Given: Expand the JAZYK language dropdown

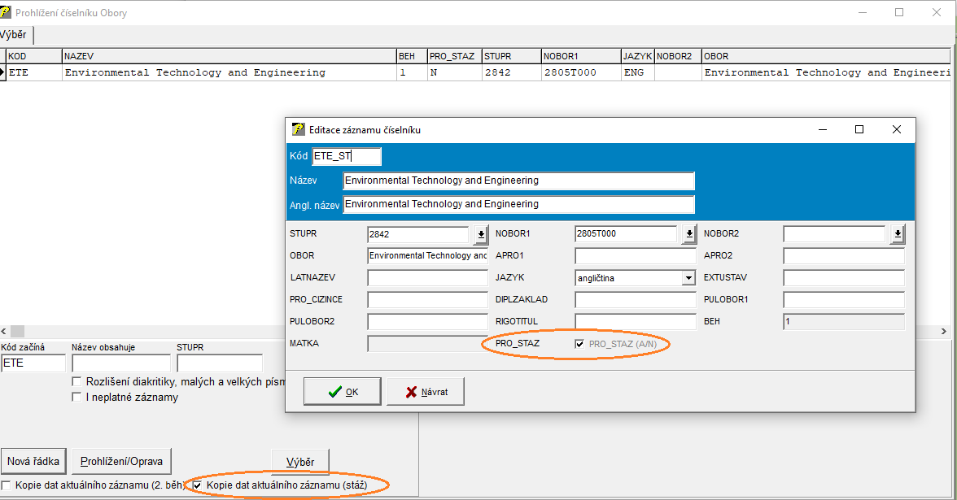Looking at the screenshot, I should click(688, 278).
